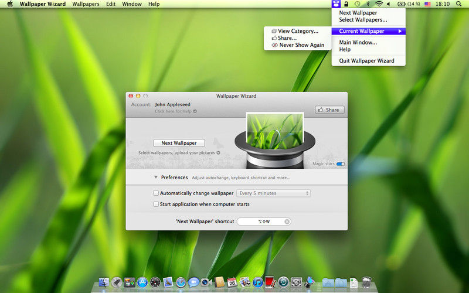Launch Launchpad rocket icon in the Dock
Screen dimensions: 469x293
pyautogui.click(x=117, y=282)
